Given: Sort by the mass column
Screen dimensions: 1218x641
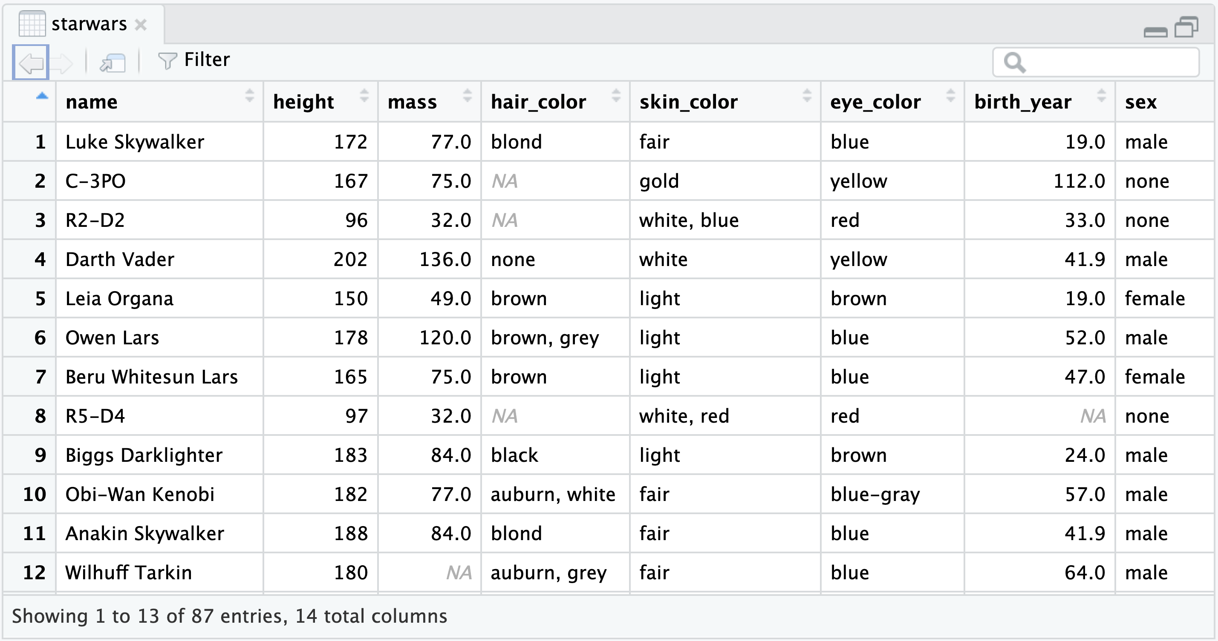Looking at the screenshot, I should (429, 102).
